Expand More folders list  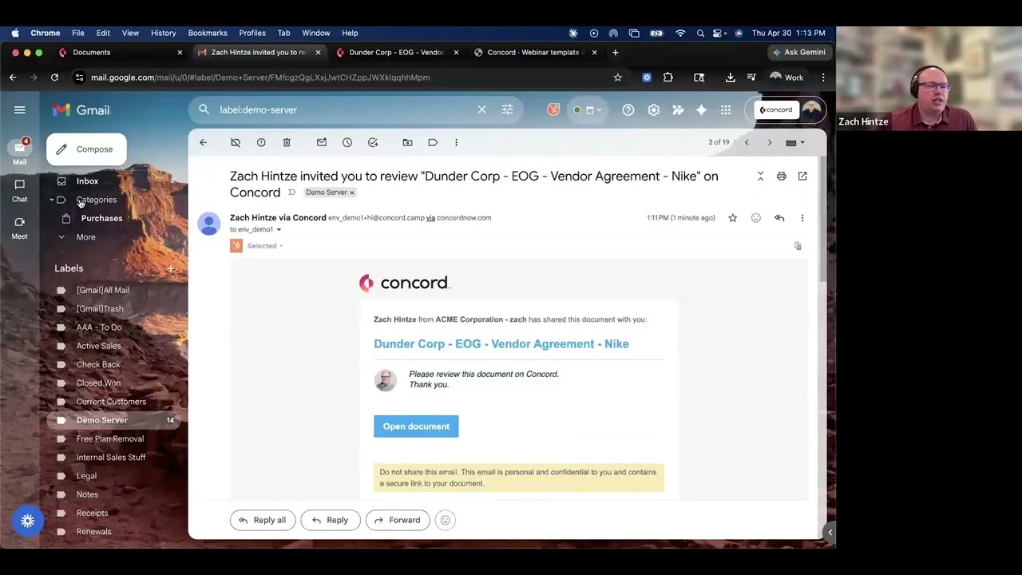point(85,237)
